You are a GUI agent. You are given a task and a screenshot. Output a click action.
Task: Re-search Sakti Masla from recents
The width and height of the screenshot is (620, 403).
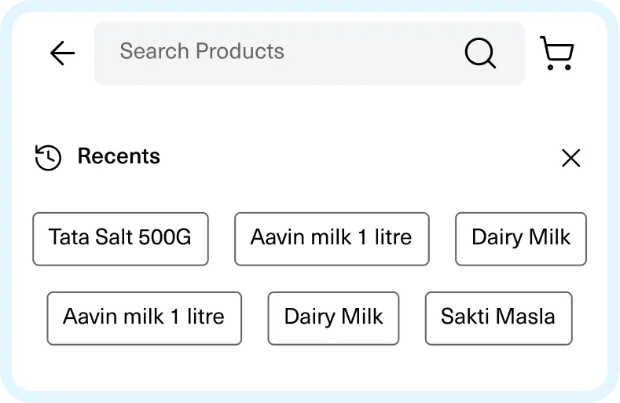498,318
